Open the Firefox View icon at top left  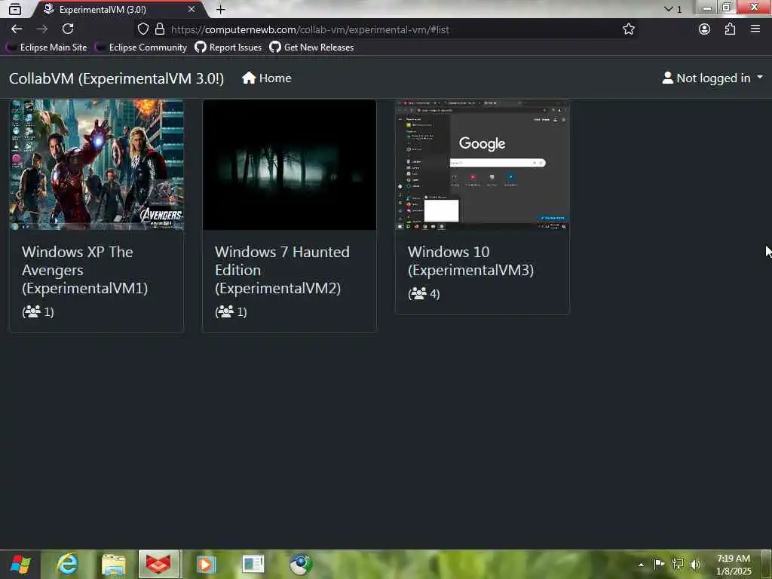(15, 9)
